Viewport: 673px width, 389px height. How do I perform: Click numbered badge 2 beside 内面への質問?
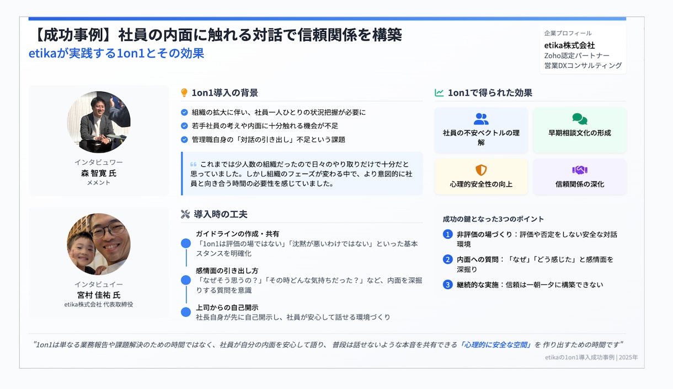448,260
